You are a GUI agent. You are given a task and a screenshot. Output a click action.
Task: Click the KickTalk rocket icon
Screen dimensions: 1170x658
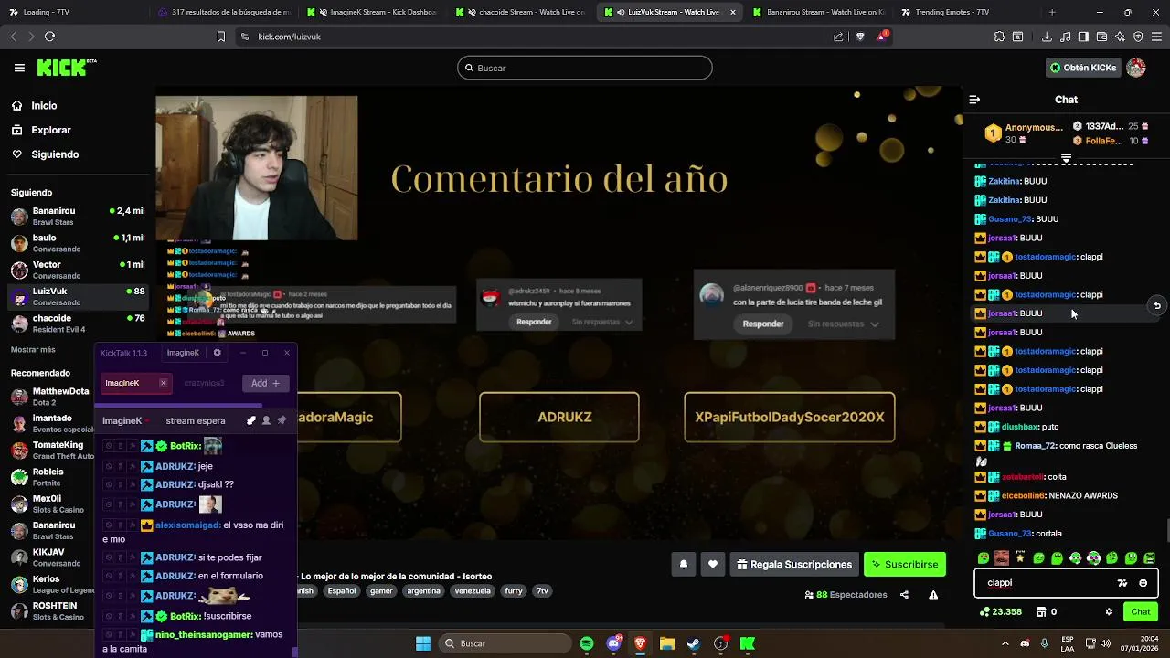(251, 420)
